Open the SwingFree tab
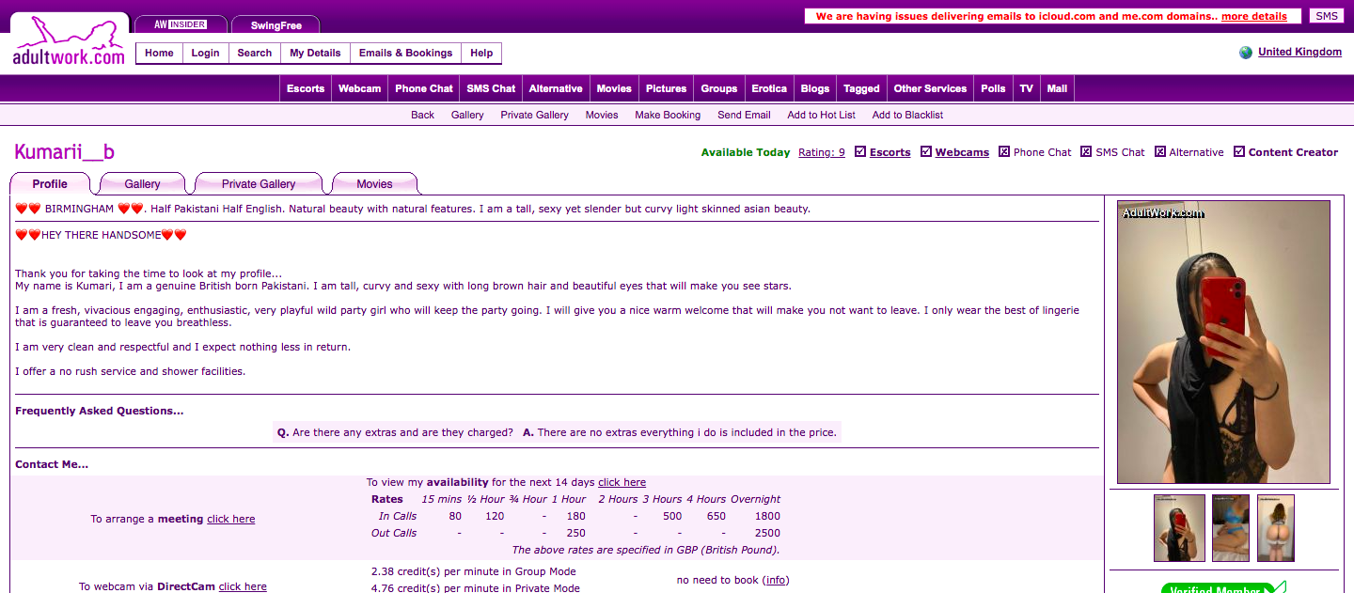Image resolution: width=1354 pixels, height=593 pixels. coord(276,25)
